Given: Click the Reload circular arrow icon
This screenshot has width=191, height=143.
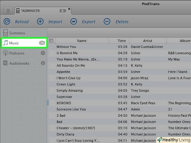Looking at the screenshot, I should point(7,21).
